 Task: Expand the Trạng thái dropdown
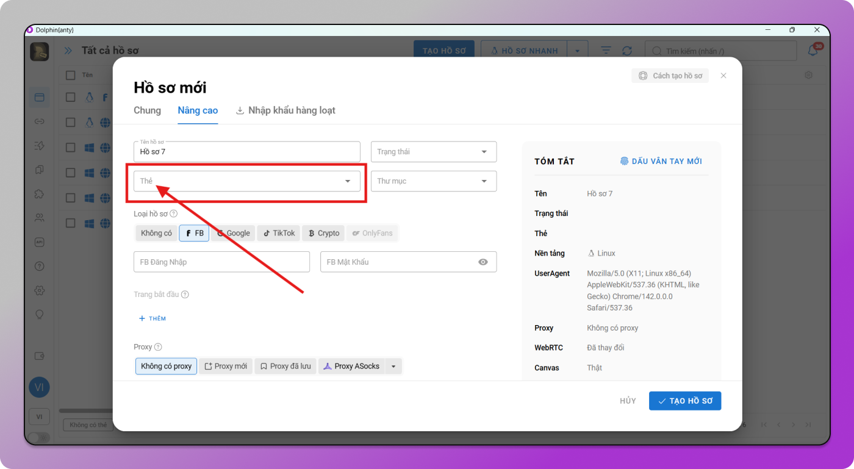pyautogui.click(x=433, y=152)
